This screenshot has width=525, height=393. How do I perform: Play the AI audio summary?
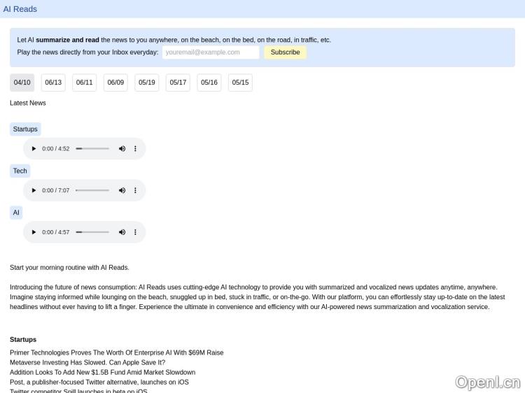coord(34,232)
